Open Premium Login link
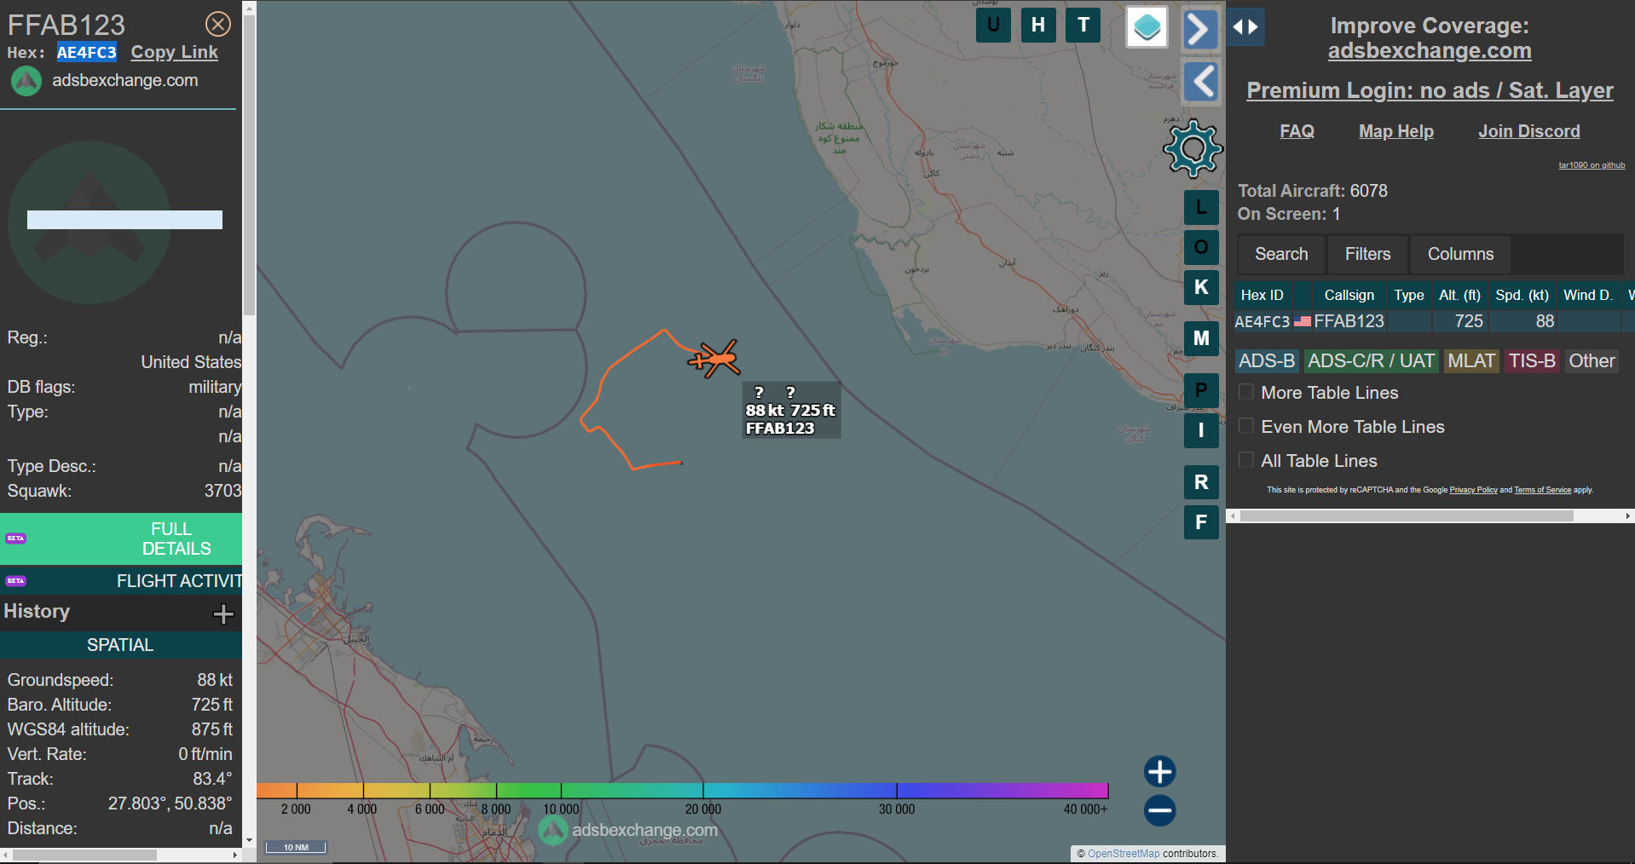The height and width of the screenshot is (864, 1635). [1430, 90]
